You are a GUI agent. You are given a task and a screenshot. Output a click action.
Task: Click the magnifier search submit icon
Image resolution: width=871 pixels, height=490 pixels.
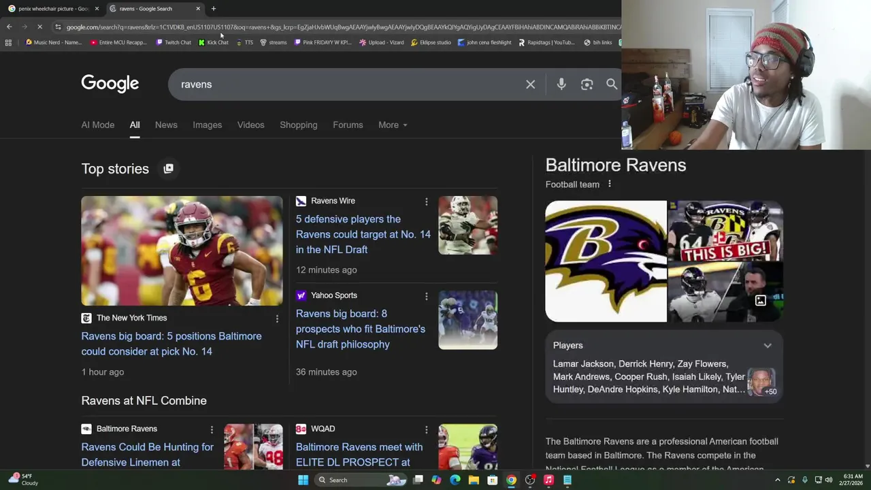(612, 84)
